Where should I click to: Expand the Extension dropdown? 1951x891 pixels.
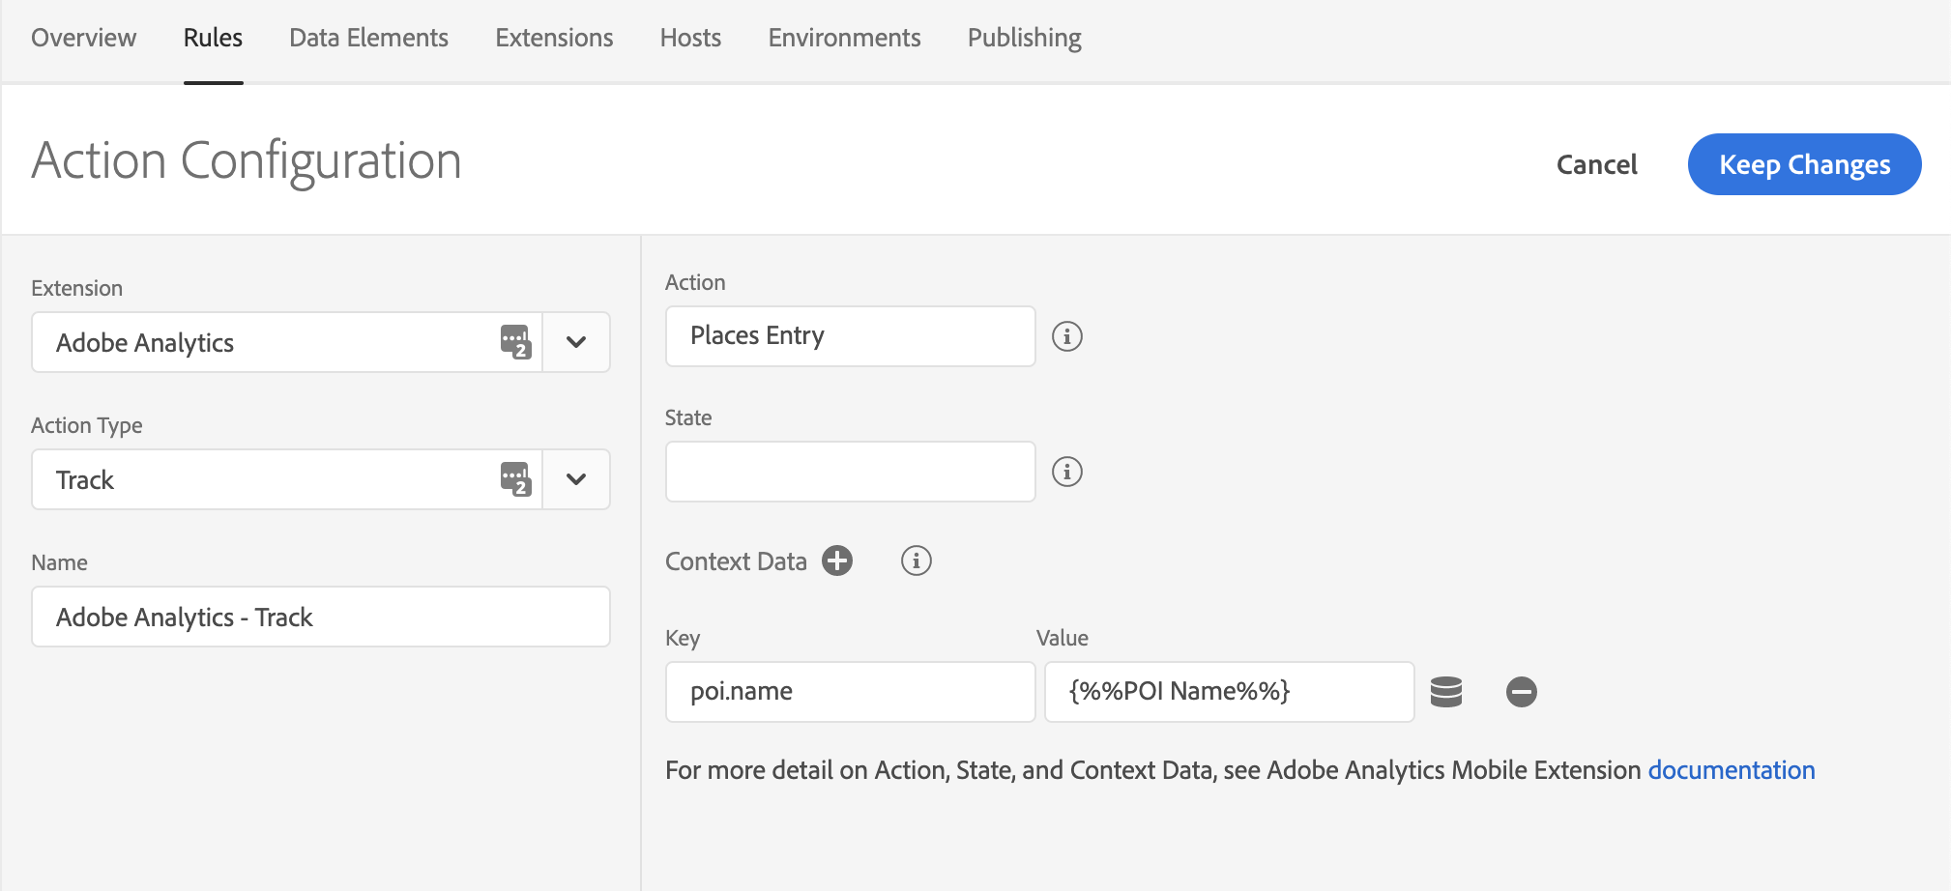pyautogui.click(x=576, y=342)
